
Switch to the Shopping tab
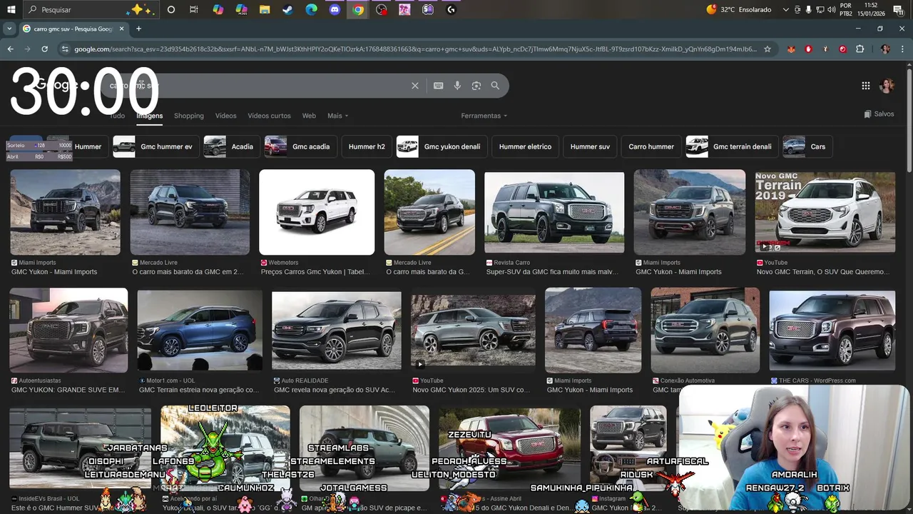point(189,116)
